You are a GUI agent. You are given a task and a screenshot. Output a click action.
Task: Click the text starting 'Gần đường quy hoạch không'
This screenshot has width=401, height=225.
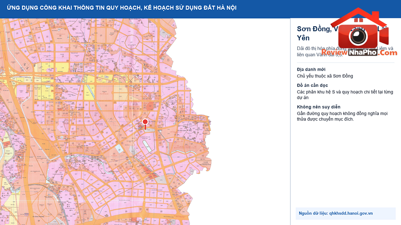342,116
